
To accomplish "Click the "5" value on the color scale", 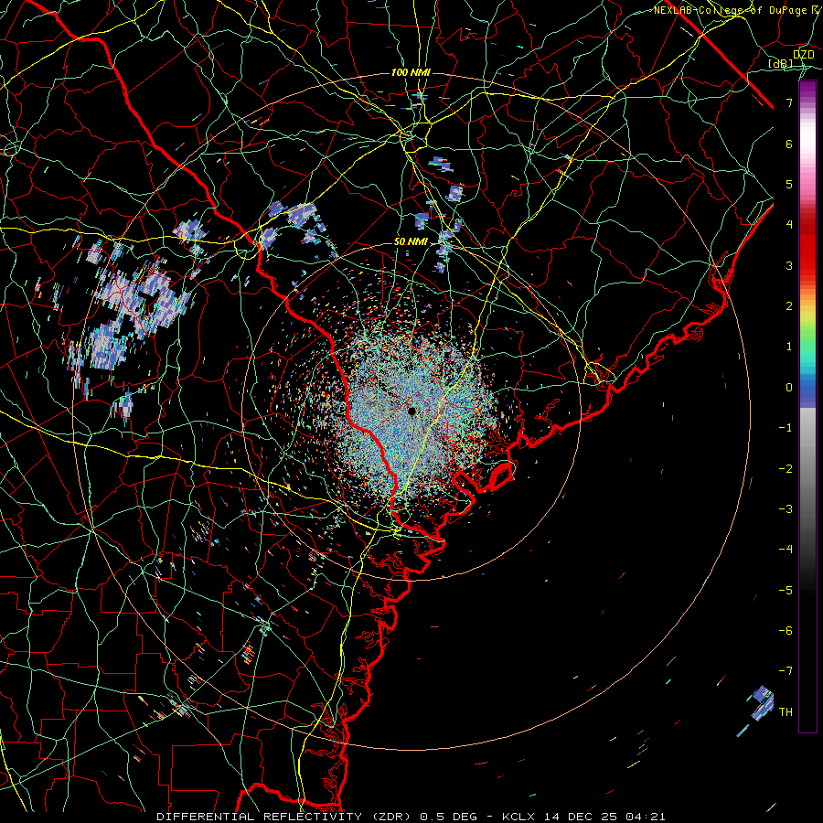I will click(x=789, y=184).
